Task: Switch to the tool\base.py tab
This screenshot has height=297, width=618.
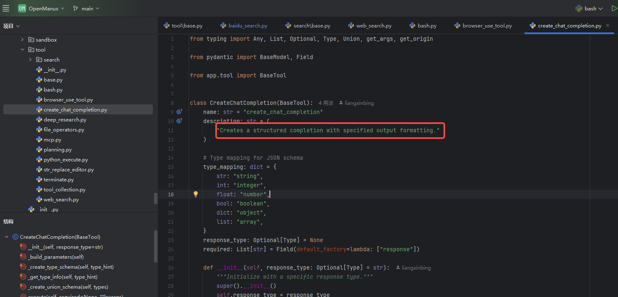Action: tap(183, 26)
